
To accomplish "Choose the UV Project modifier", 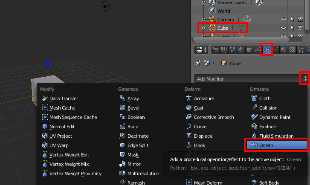I will click(61, 136).
